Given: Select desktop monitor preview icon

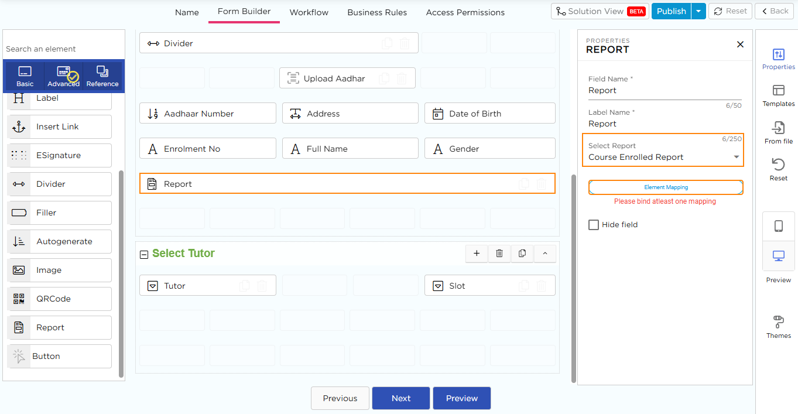Looking at the screenshot, I should [x=778, y=256].
